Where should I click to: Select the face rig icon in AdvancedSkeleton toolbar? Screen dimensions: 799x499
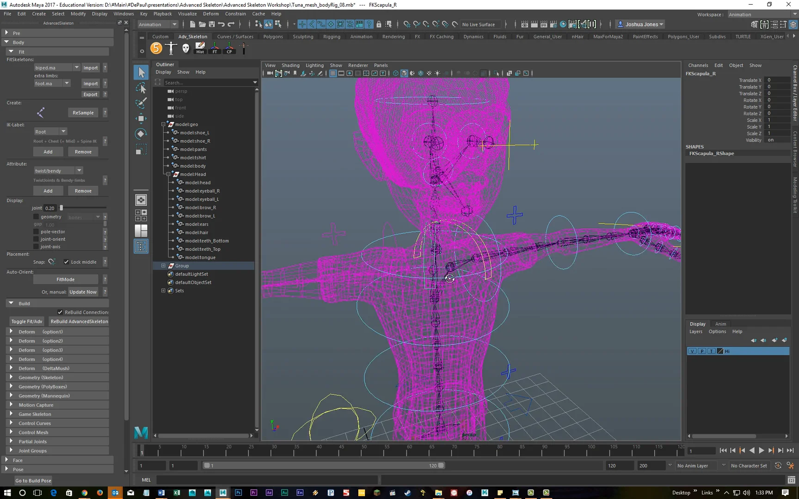(x=185, y=48)
